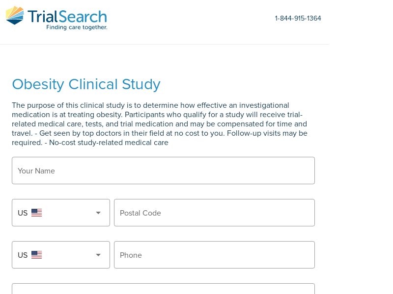The width and height of the screenshot is (393, 294).
Task: Click the "US" label in the phone country selector
Action: [x=23, y=255]
